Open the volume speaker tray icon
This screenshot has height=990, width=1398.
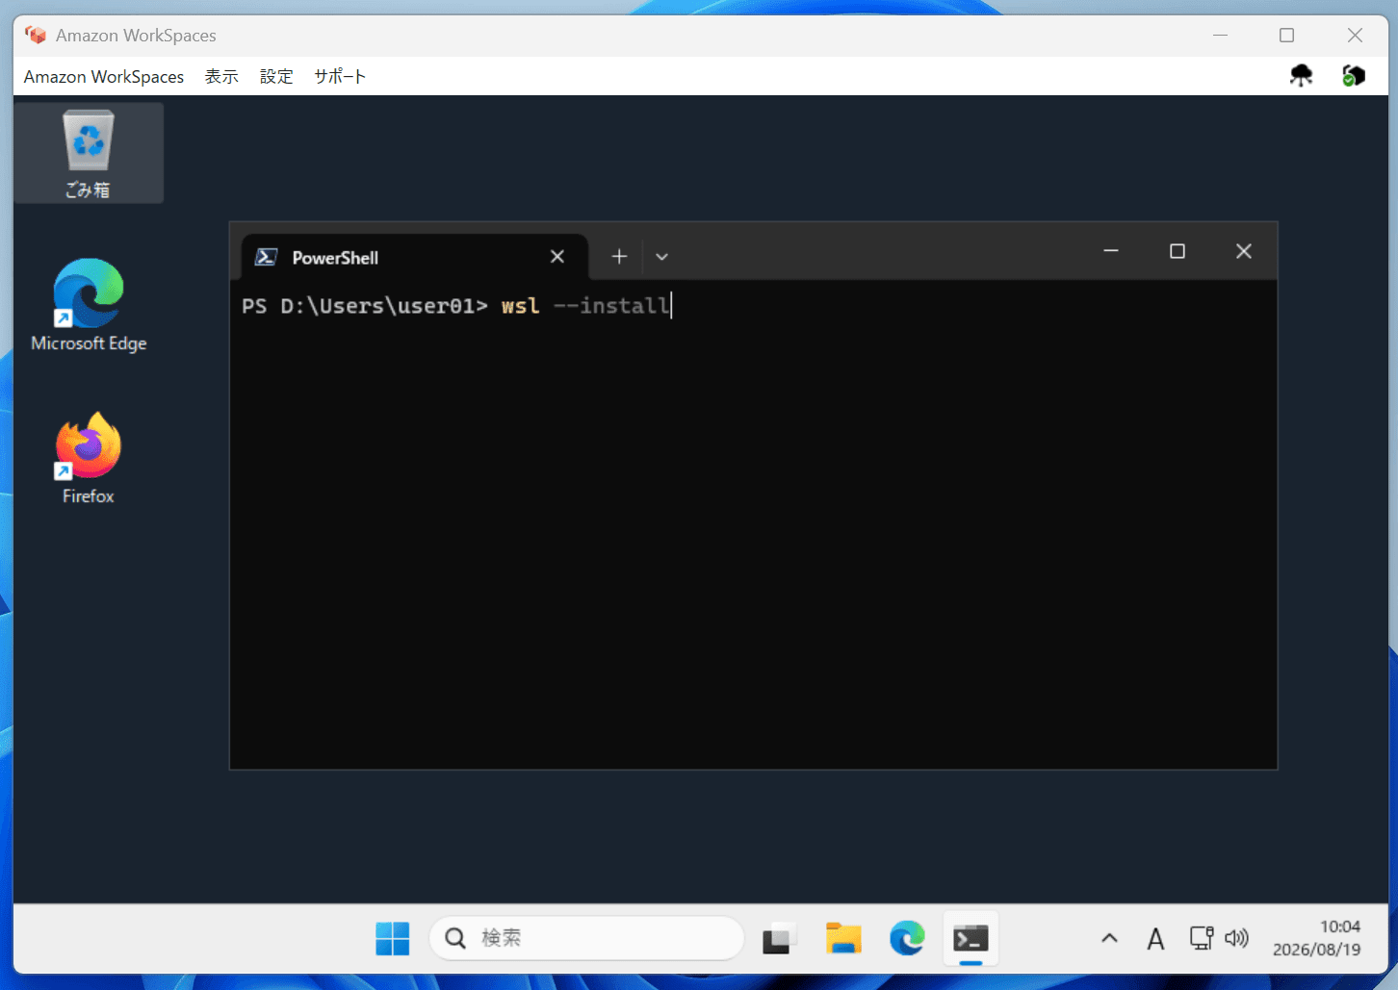pos(1236,938)
